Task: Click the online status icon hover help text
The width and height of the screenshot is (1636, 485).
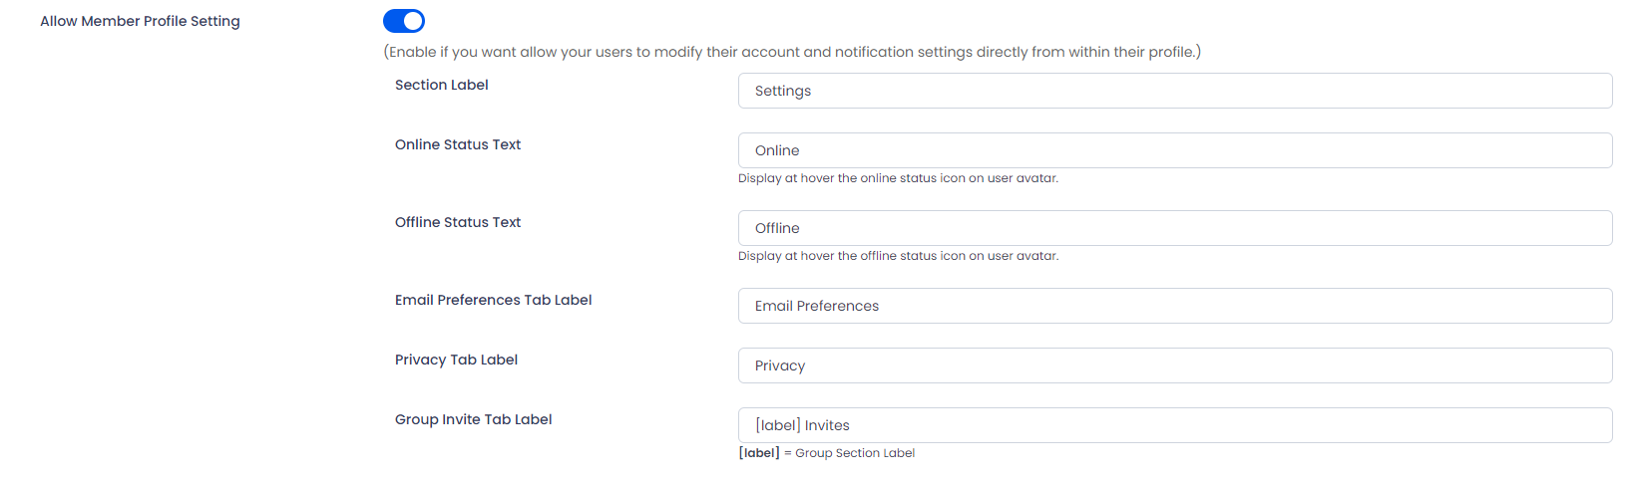Action: 898,178
